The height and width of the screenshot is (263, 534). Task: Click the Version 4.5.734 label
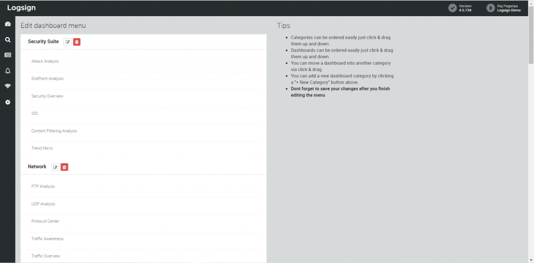(x=465, y=8)
